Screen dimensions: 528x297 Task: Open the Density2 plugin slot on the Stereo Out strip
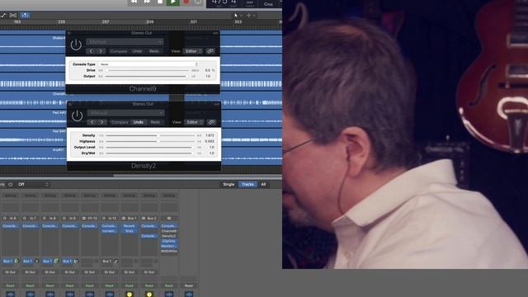coord(168,237)
